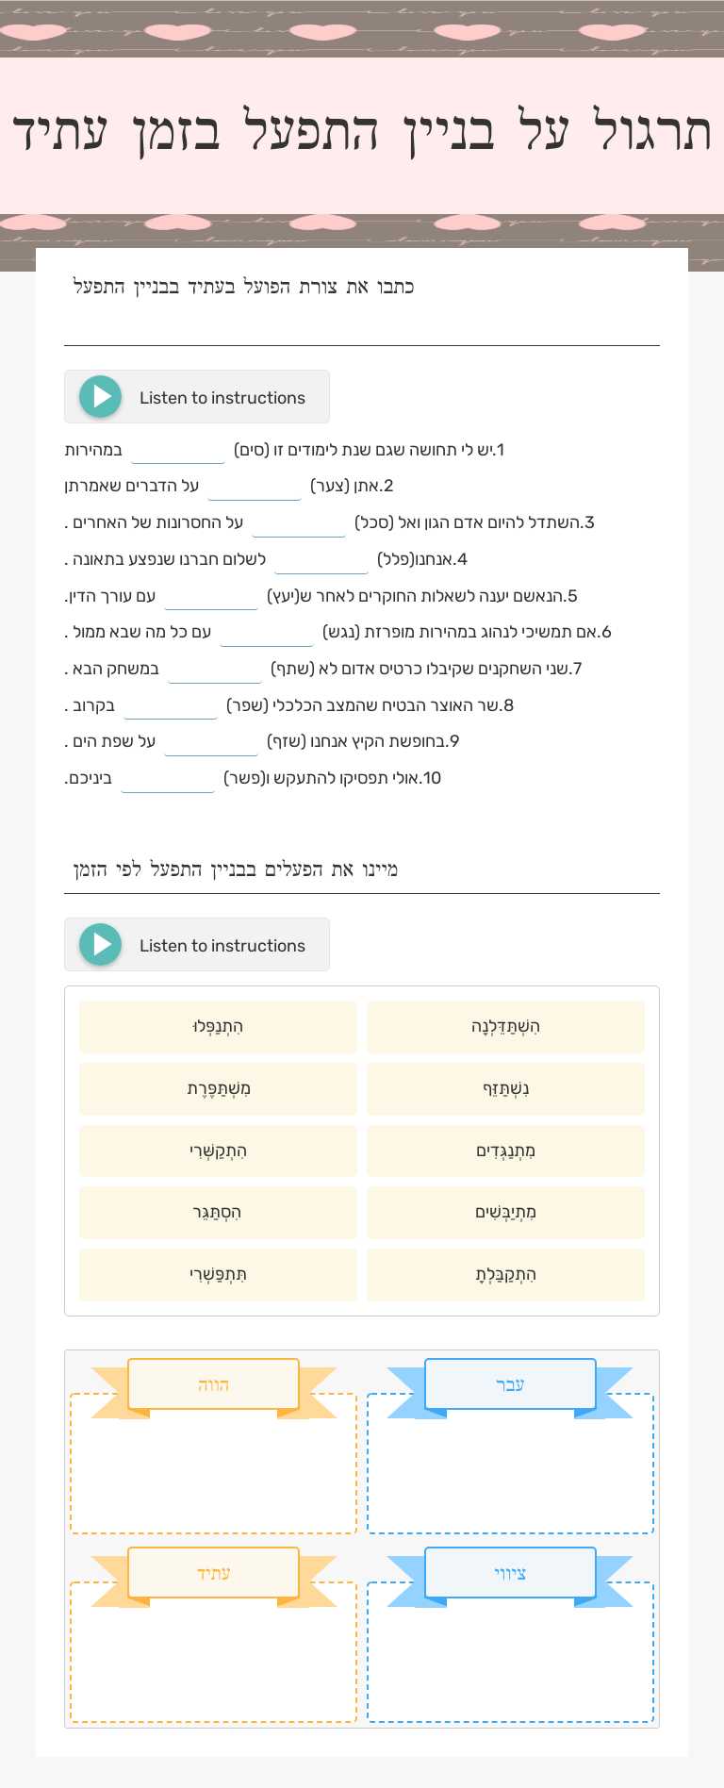Select the word card מִתְיַבְּשִׁים

(505, 1213)
